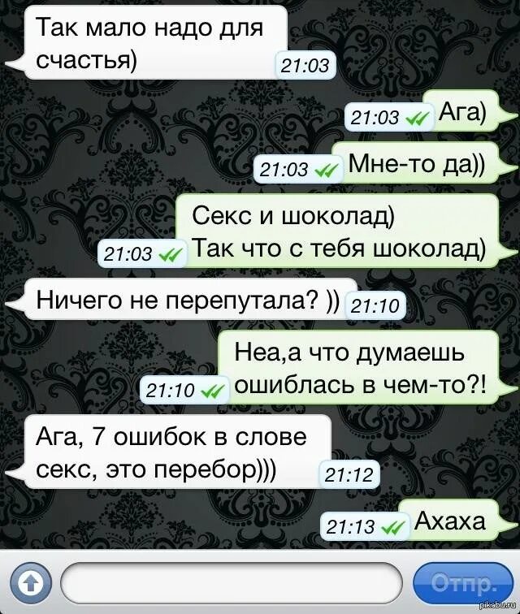The height and width of the screenshot is (614, 520).
Task: Click delivered checkmarks beside 21:13 timestamp
Action: pyautogui.click(x=393, y=528)
